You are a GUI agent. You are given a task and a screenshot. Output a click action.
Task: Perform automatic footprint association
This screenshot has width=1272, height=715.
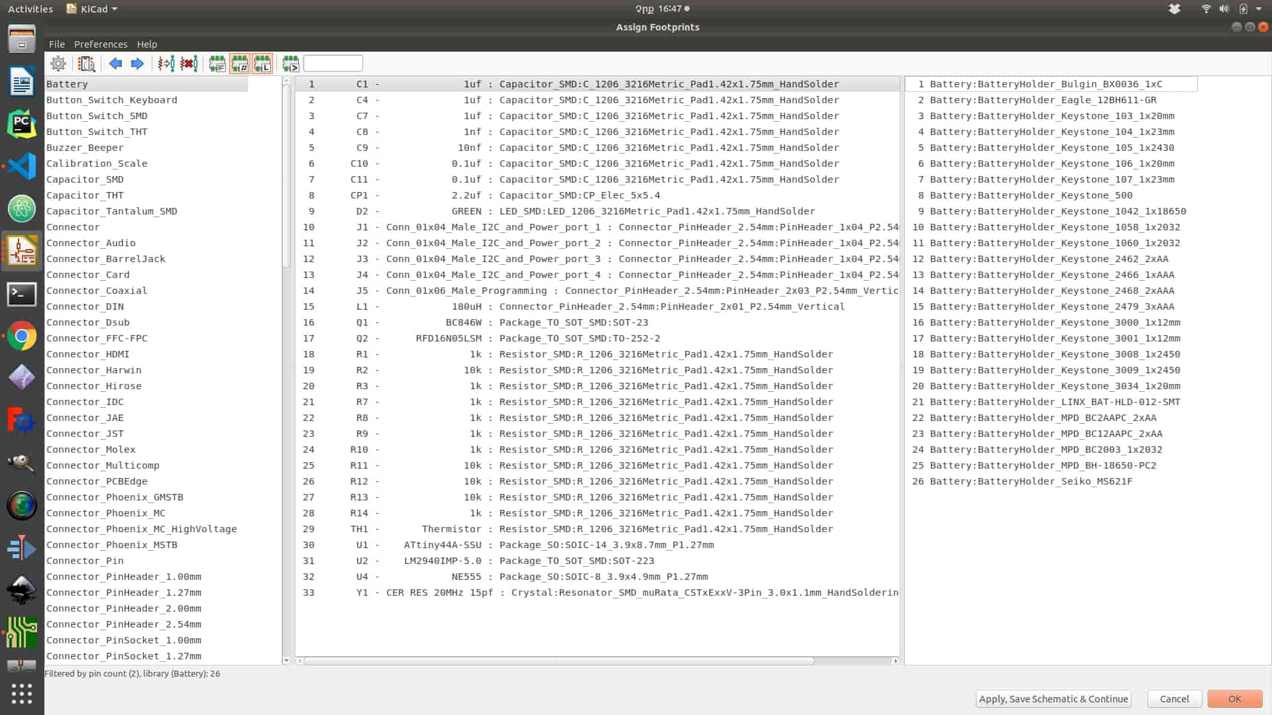click(166, 64)
